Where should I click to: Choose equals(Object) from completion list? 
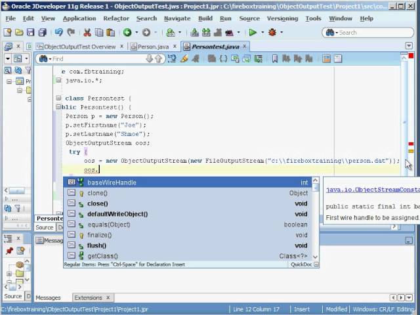click(188, 224)
